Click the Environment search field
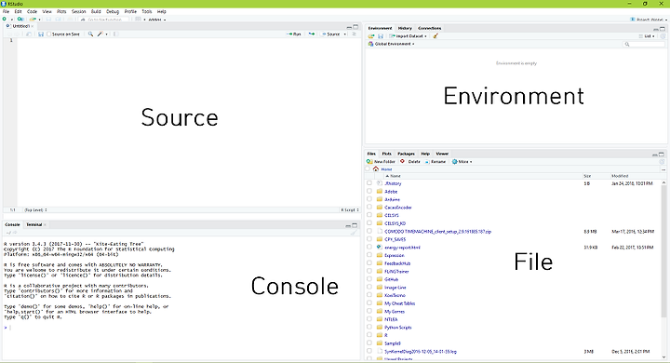The image size is (670, 363). 644,44
